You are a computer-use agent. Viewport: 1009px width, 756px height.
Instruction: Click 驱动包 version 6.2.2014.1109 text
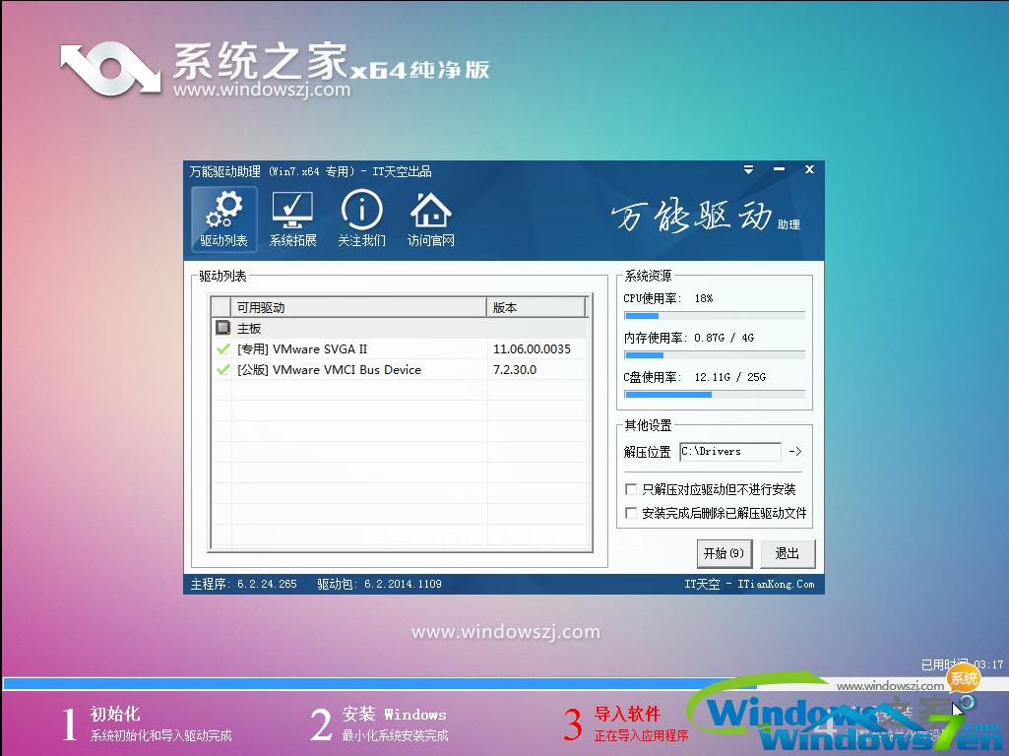click(x=379, y=584)
